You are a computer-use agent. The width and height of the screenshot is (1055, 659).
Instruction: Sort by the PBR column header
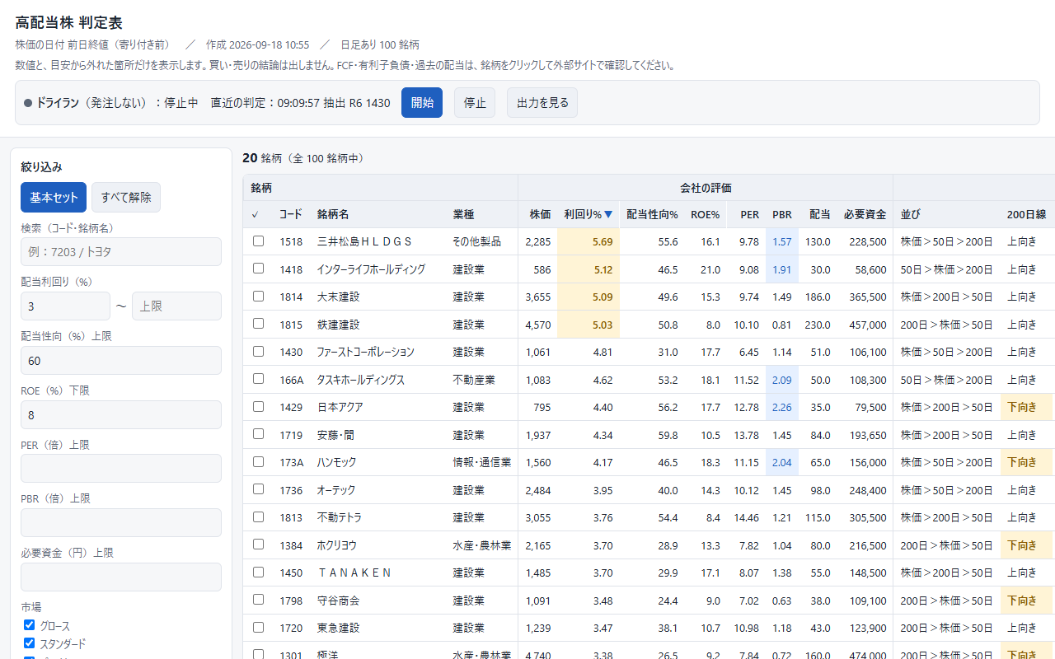(781, 215)
